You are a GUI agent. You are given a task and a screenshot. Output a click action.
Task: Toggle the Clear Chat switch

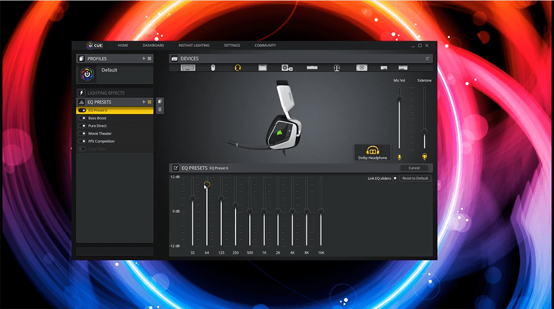click(x=82, y=149)
